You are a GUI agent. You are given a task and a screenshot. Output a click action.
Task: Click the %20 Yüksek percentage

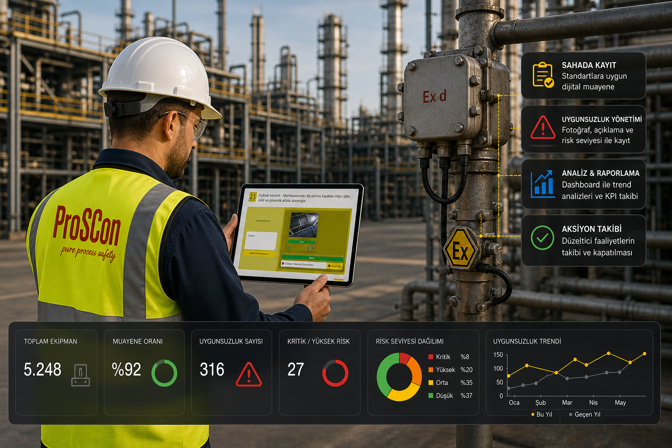pyautogui.click(x=466, y=370)
